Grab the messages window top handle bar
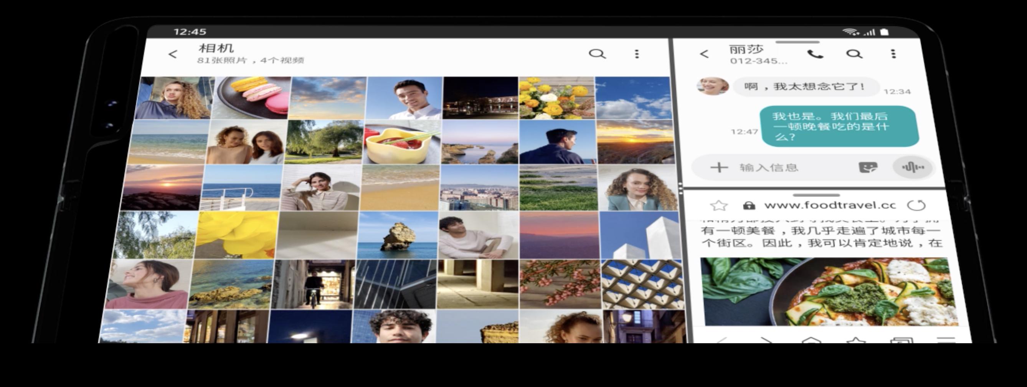Viewport: 1027px width, 387px height. point(797,42)
